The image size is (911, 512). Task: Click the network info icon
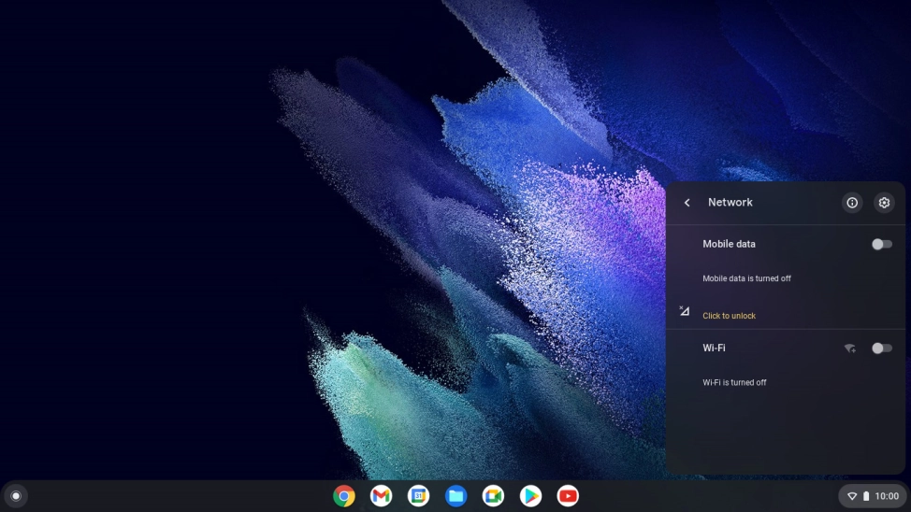[851, 203]
